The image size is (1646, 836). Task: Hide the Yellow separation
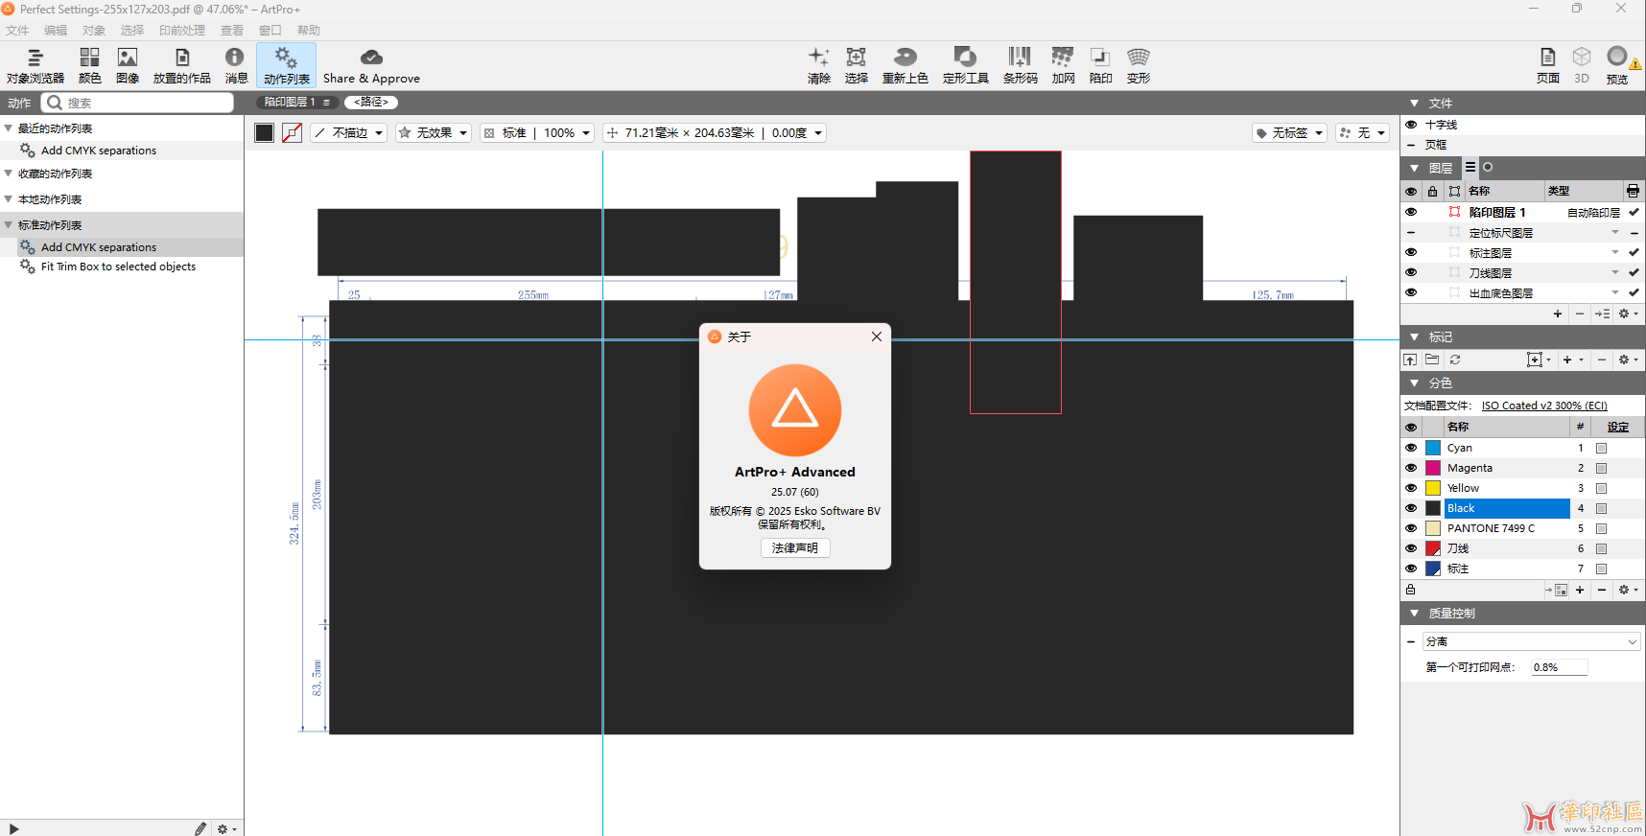(x=1410, y=488)
